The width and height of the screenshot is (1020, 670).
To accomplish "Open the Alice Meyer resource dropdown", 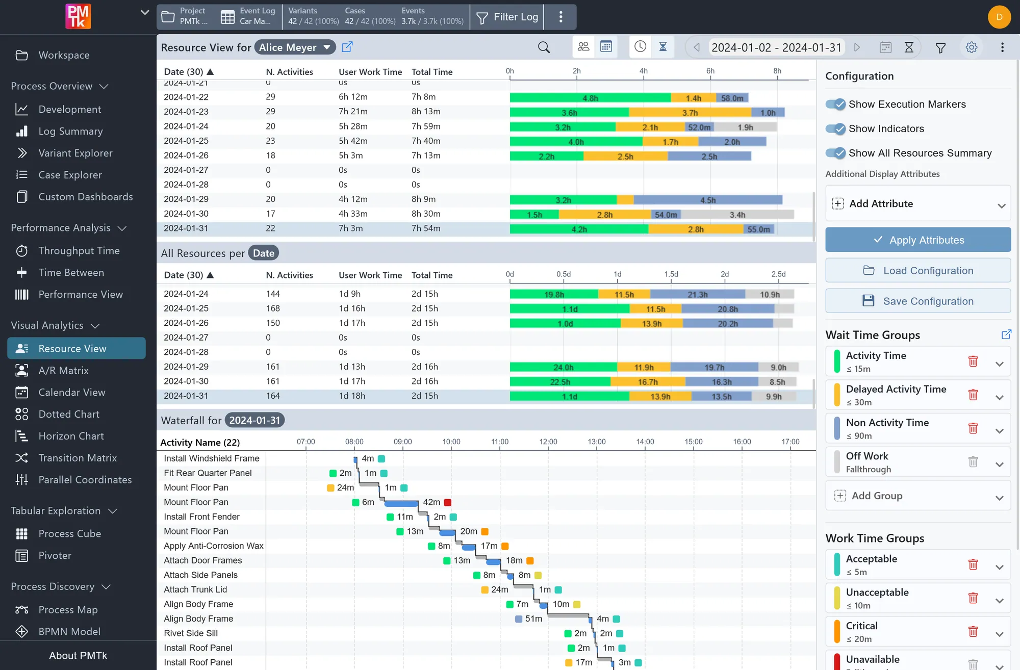I will [x=295, y=47].
